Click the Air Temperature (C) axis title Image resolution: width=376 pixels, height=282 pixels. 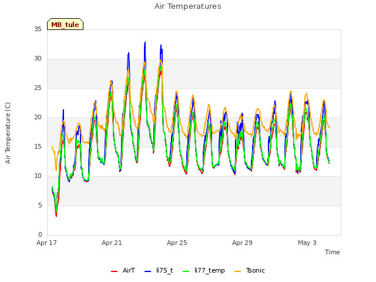(x=8, y=133)
